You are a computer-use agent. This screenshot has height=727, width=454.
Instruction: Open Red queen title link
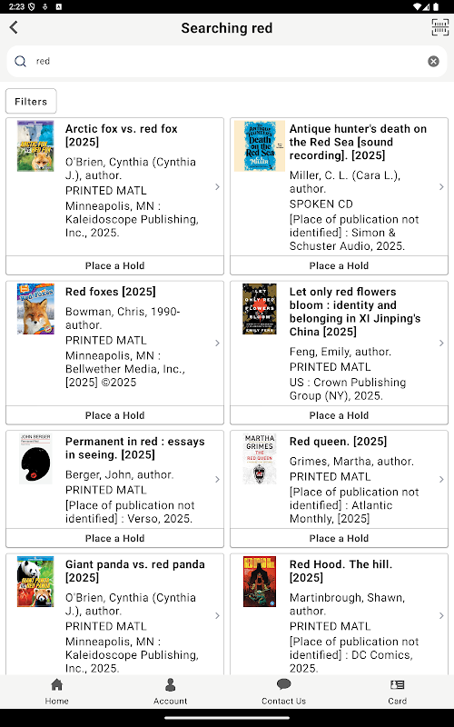[338, 442]
